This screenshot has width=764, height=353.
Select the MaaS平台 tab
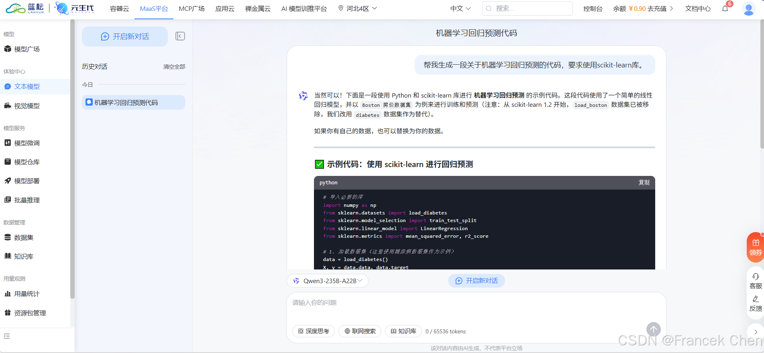pyautogui.click(x=154, y=8)
